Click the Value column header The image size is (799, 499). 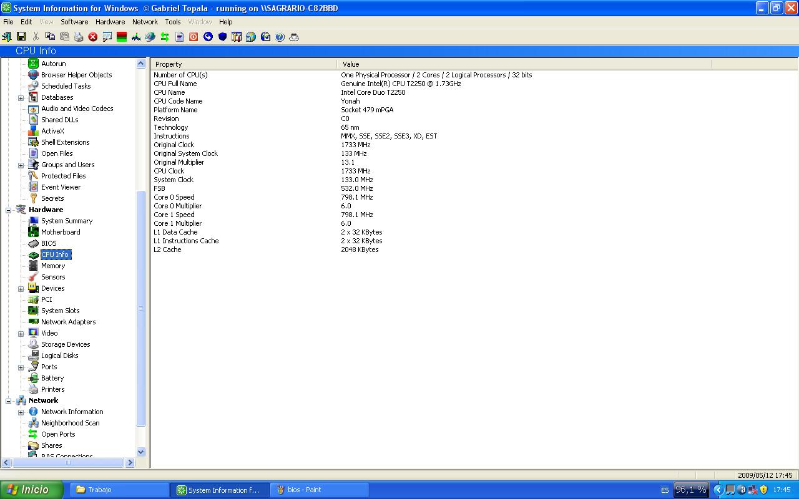point(524,64)
